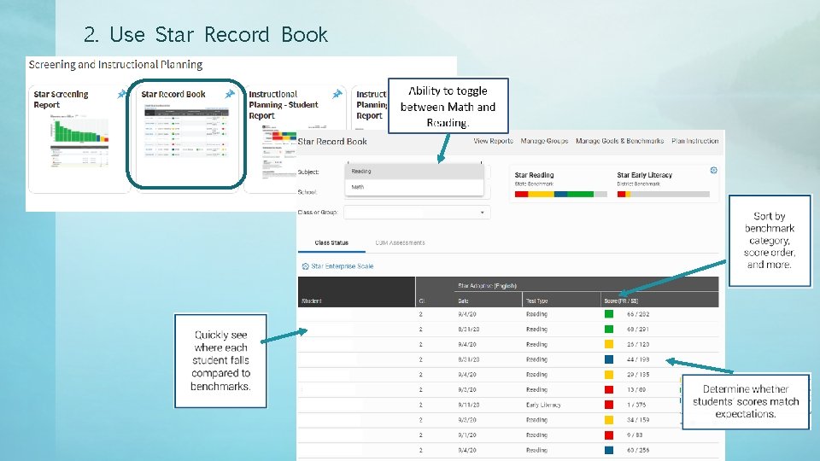Click date "8/31/20" in the 44 / 198 row
Viewport: 820px width, 461px height.
point(469,359)
